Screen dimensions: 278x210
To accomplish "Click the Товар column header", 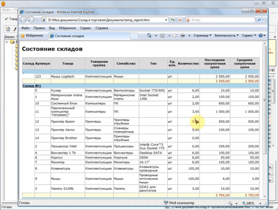I will pyautogui.click(x=68, y=63).
